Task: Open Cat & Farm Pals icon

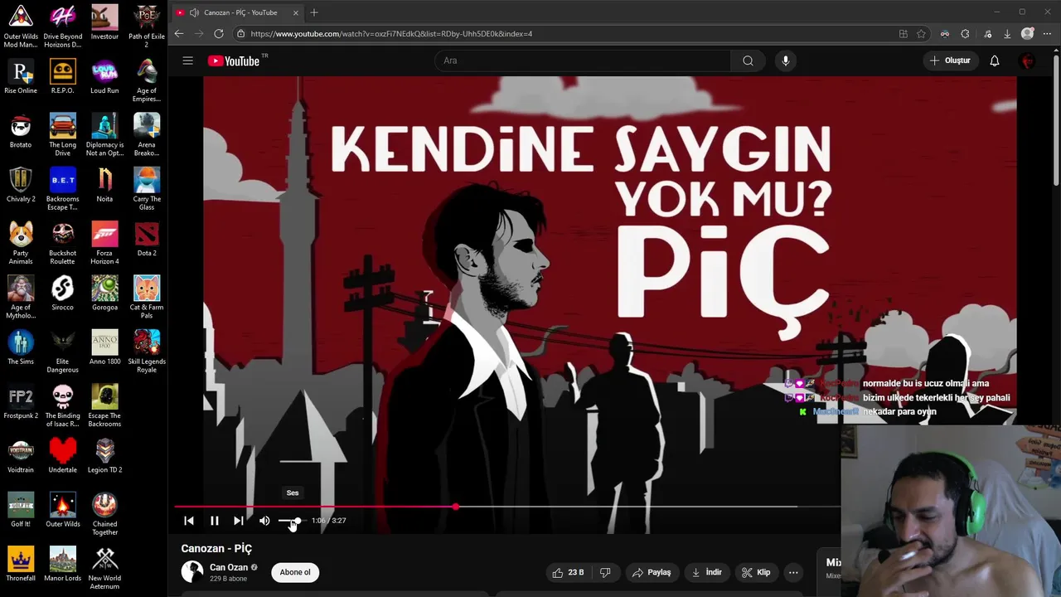Action: point(147,297)
